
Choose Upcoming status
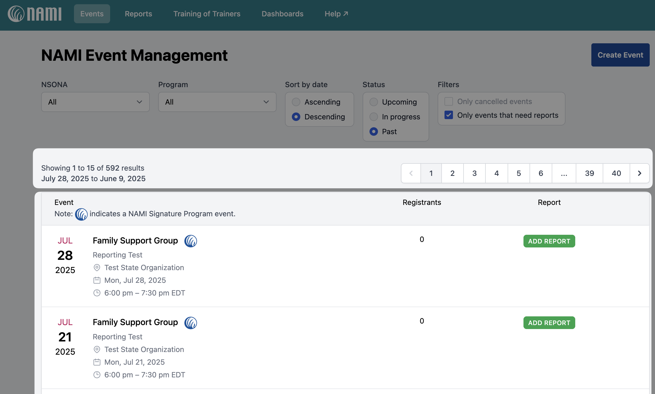click(x=373, y=102)
